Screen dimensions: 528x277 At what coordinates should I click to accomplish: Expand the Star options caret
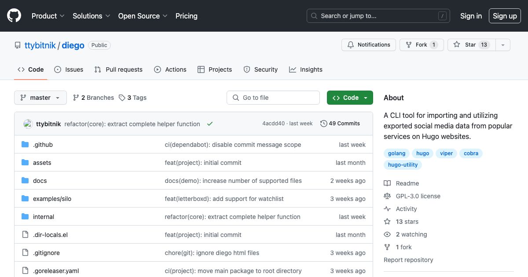502,44
